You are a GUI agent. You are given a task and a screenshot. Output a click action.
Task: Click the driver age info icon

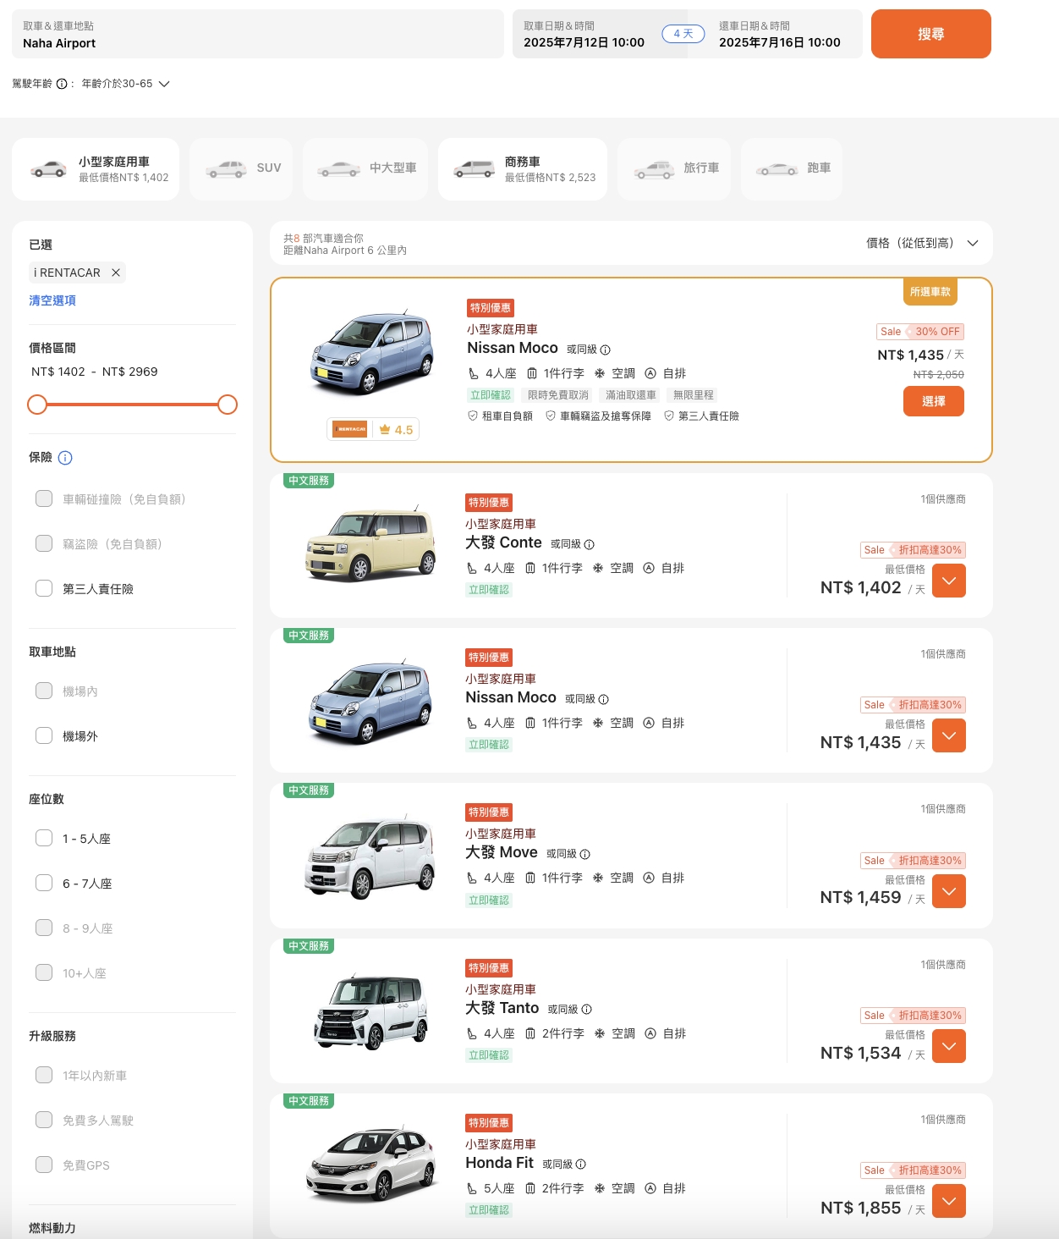[x=62, y=84]
